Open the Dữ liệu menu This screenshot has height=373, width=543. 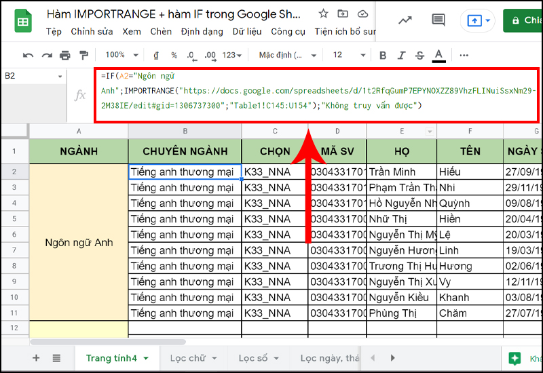point(247,31)
